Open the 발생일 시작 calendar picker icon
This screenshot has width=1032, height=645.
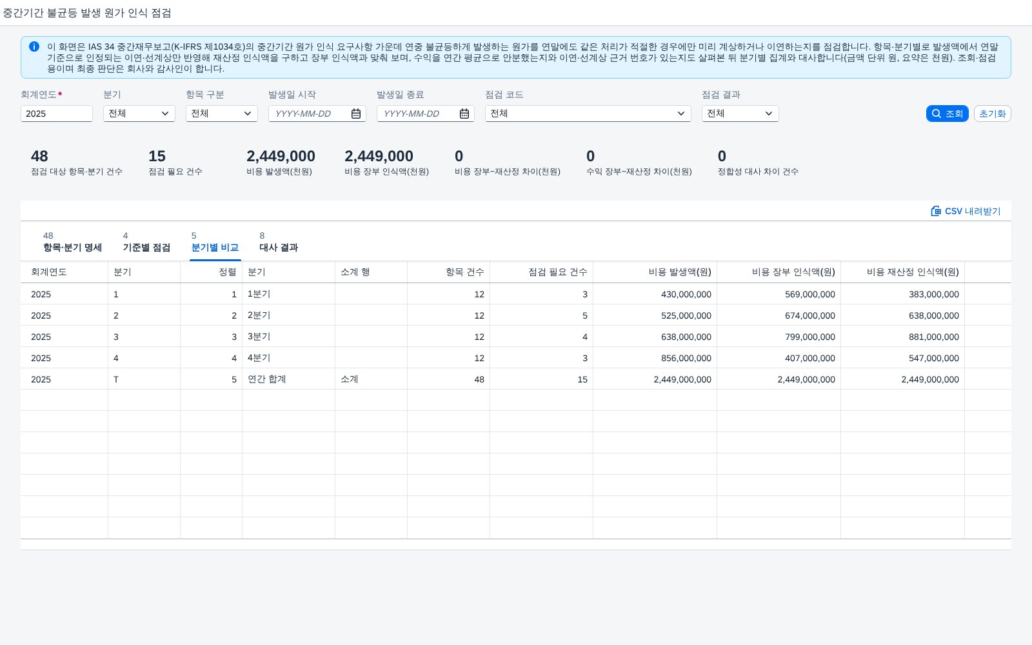pos(356,114)
